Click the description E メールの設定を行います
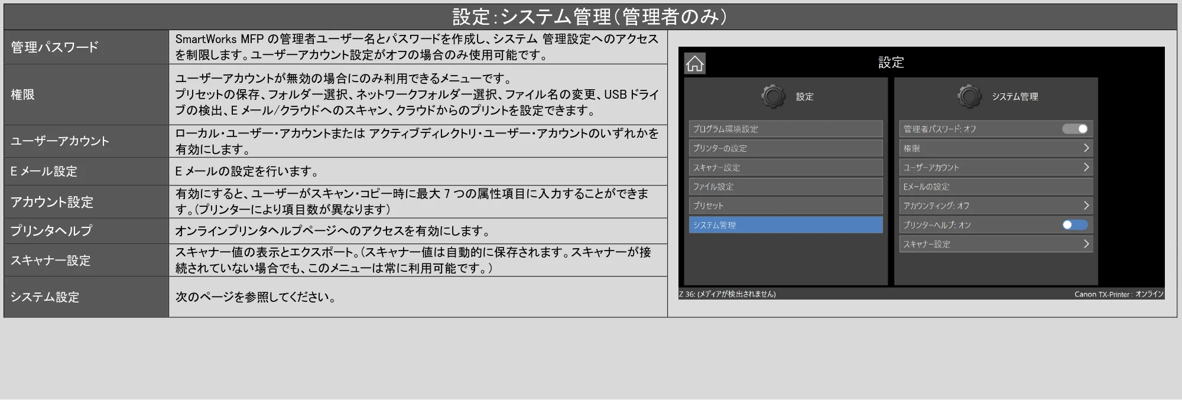This screenshot has height=400, width=1182. [247, 171]
